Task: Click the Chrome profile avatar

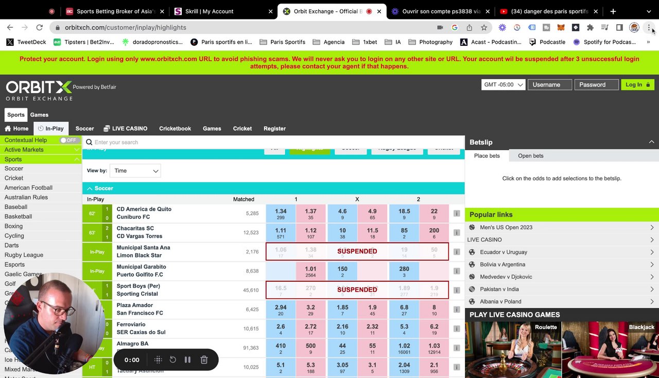Action: 634,28
